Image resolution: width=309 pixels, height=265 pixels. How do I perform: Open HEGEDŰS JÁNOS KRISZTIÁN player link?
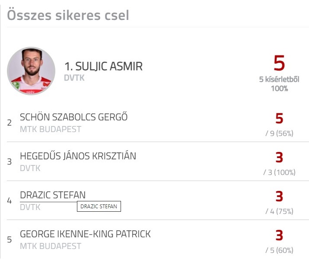(x=78, y=156)
